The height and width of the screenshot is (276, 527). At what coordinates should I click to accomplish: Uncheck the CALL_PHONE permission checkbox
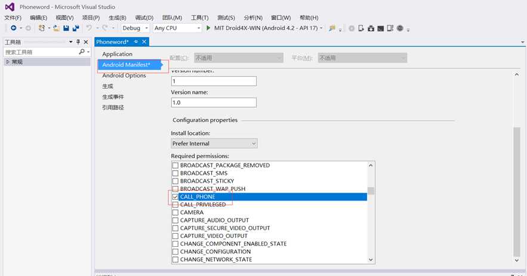175,197
